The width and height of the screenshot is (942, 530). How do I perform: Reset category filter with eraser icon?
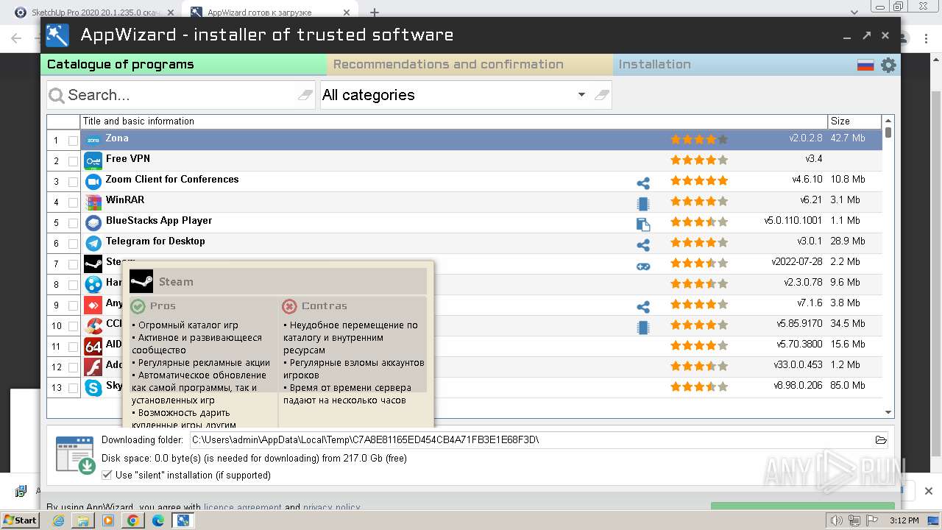pos(601,95)
